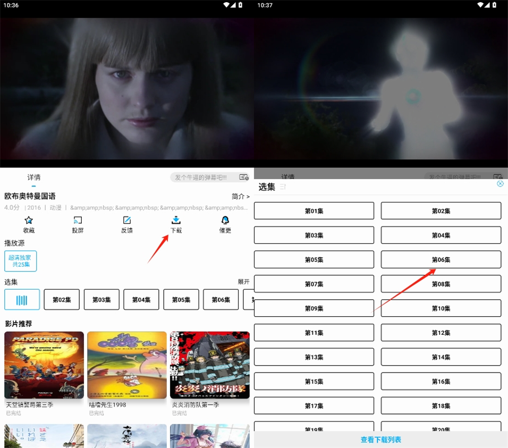508x448 pixels.
Task: Expand the episode list via 展开
Action: click(243, 282)
